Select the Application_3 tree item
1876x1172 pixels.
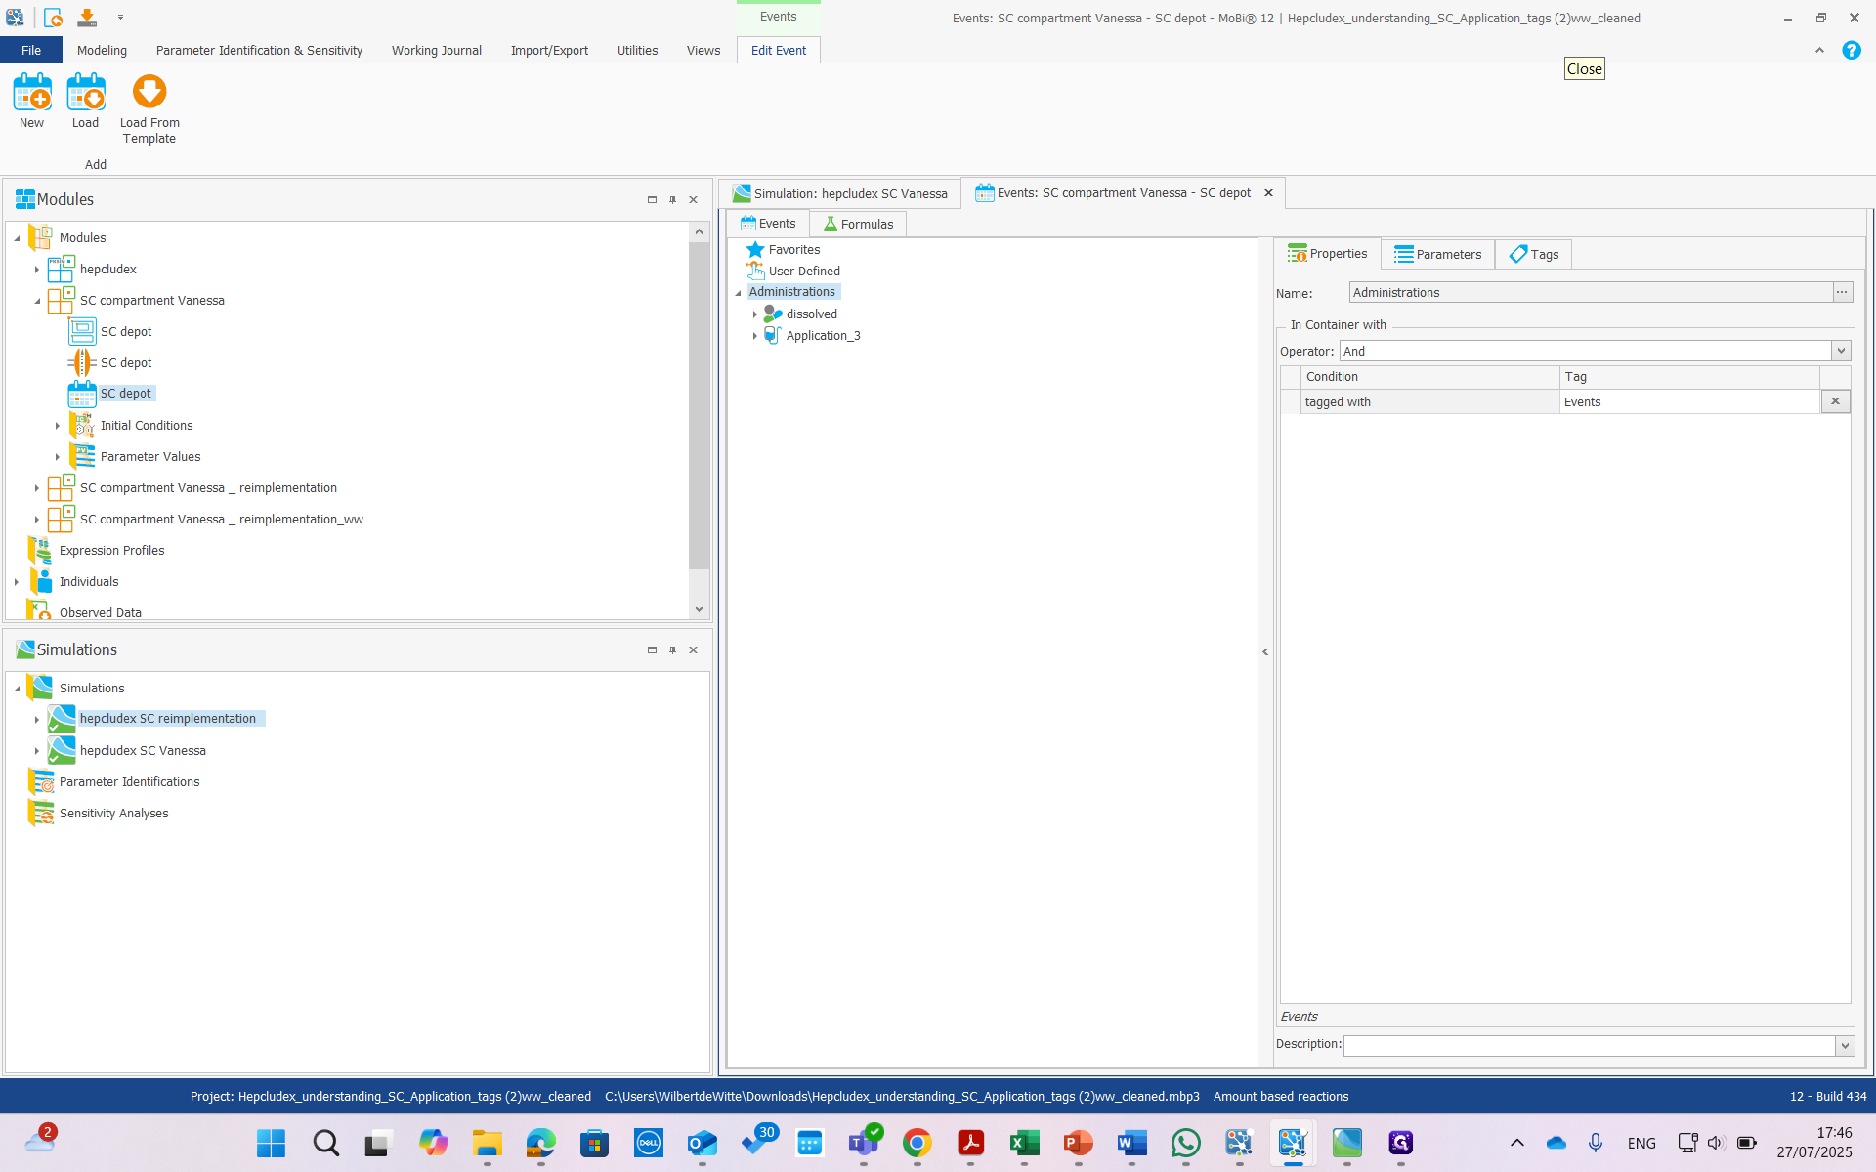[x=823, y=336]
